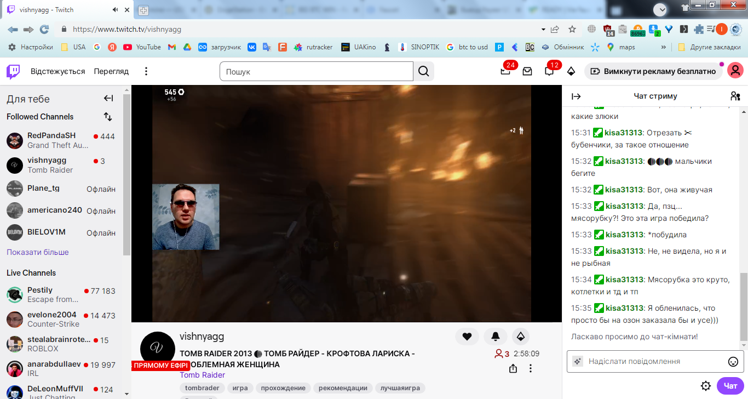Click Показати більше link
The height and width of the screenshot is (399, 748).
click(38, 252)
